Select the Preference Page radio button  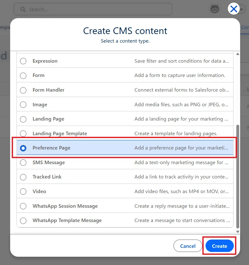23,148
